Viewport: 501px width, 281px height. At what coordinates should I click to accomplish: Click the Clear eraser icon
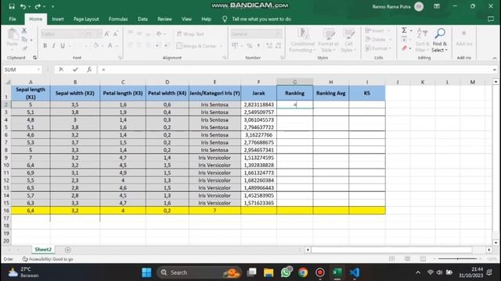(404, 48)
